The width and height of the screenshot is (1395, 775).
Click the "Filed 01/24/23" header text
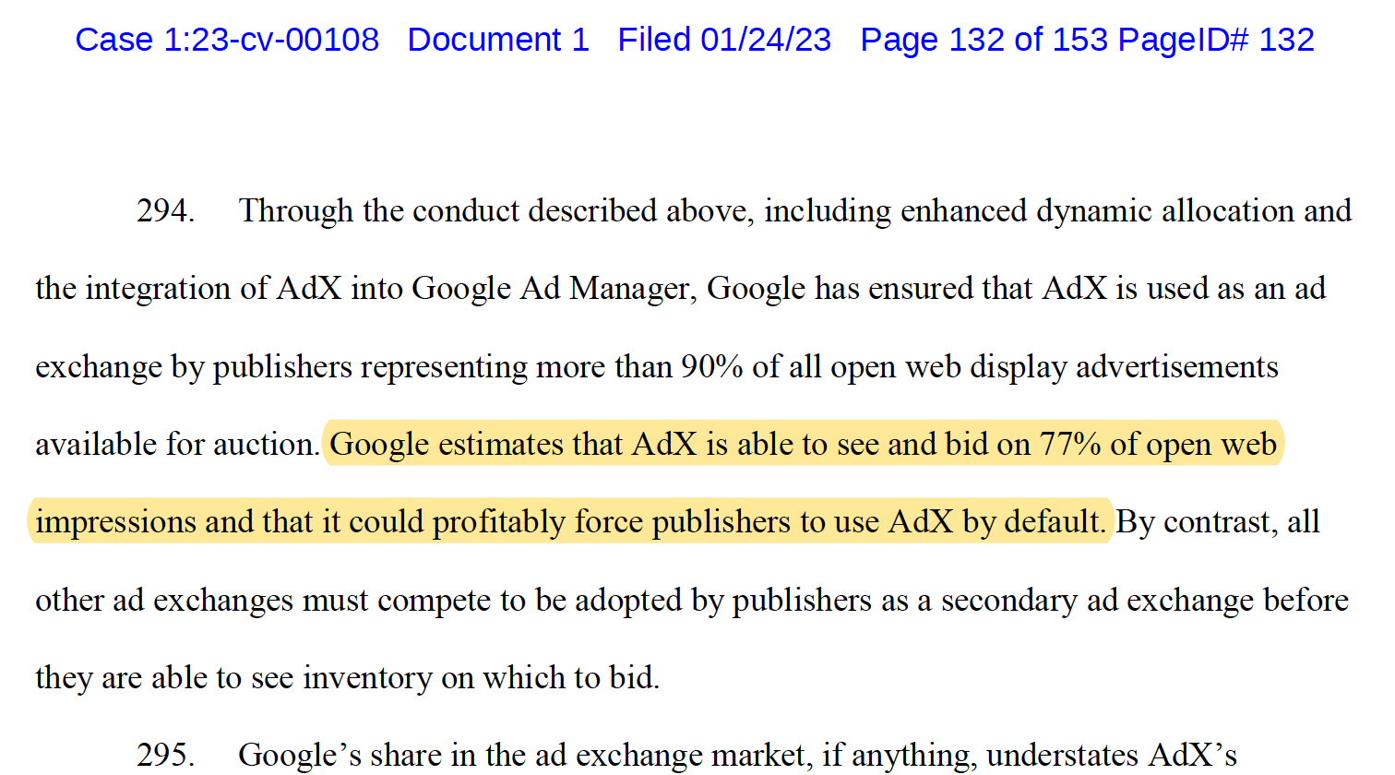click(724, 40)
